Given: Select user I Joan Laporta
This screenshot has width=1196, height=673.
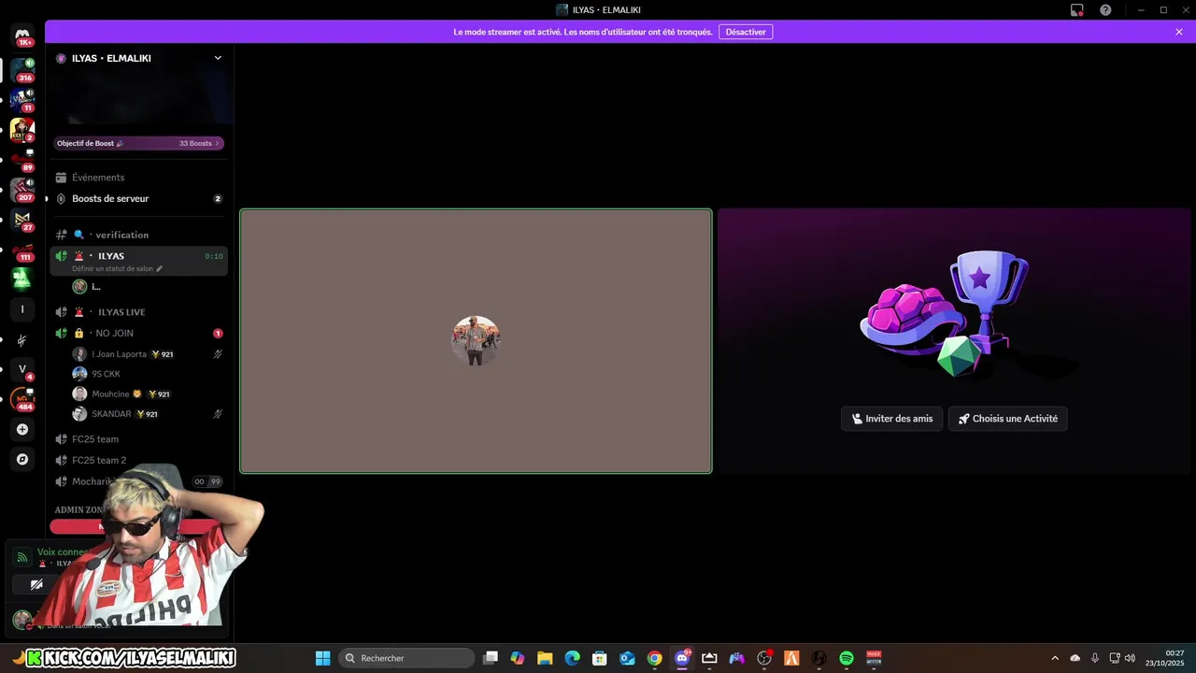Looking at the screenshot, I should click(x=119, y=354).
